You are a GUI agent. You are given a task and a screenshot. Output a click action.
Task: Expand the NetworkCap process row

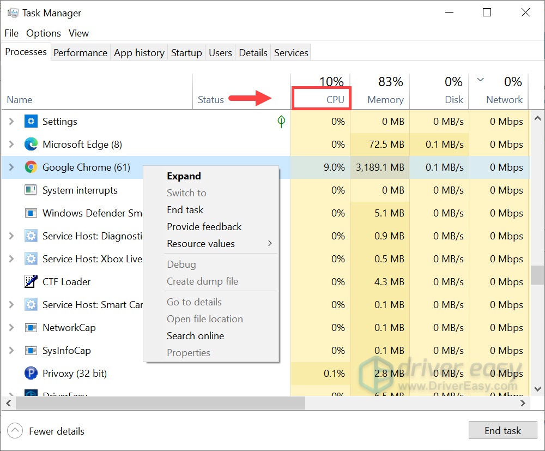[x=11, y=328]
